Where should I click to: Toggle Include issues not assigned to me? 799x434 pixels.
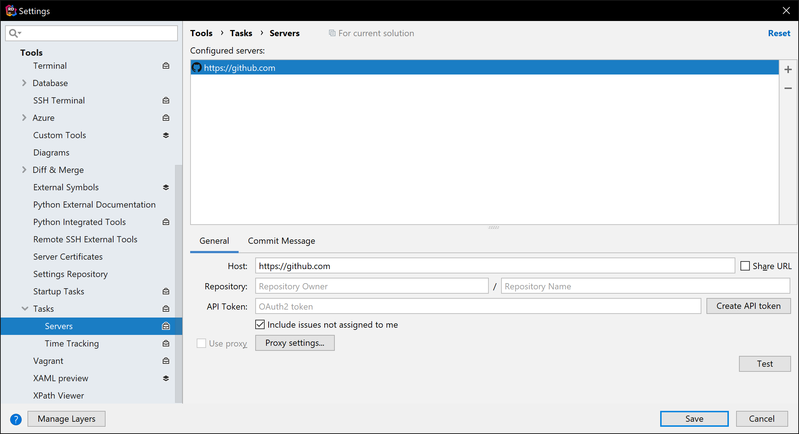pos(260,324)
